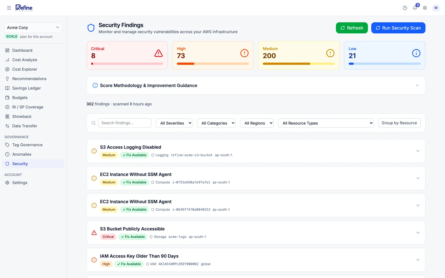The image size is (445, 278).
Task: Toggle Group by Resource view
Action: (x=399, y=123)
